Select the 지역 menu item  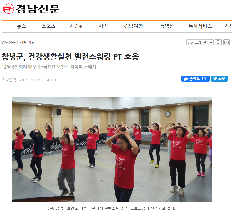[x=103, y=26]
